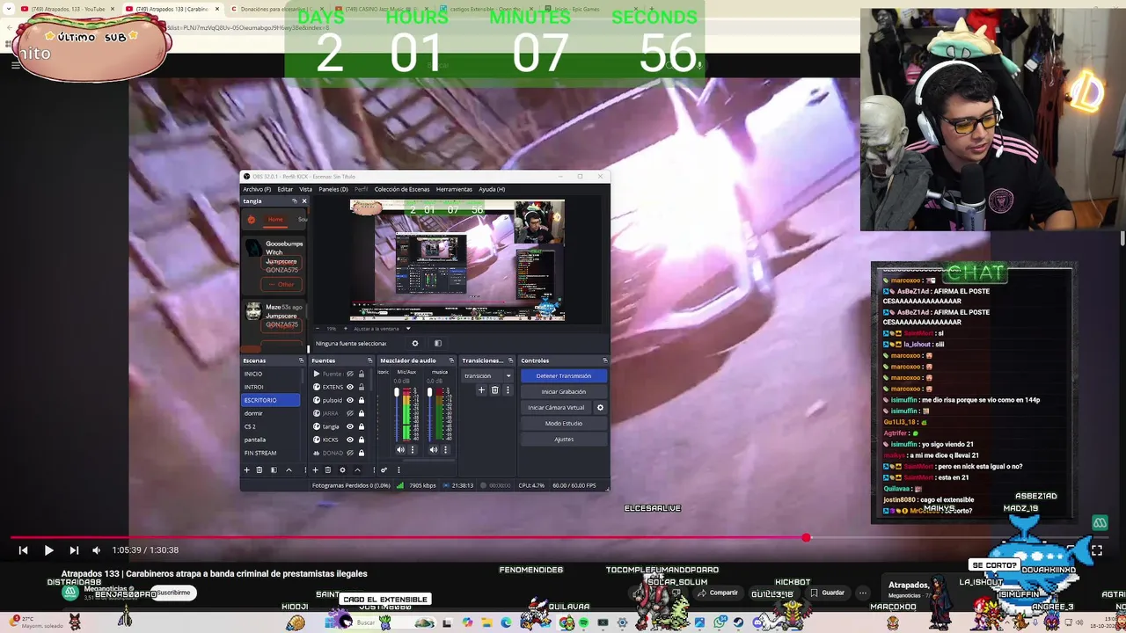This screenshot has height=633, width=1126.
Task: Select dormir scene
Action: point(271,413)
